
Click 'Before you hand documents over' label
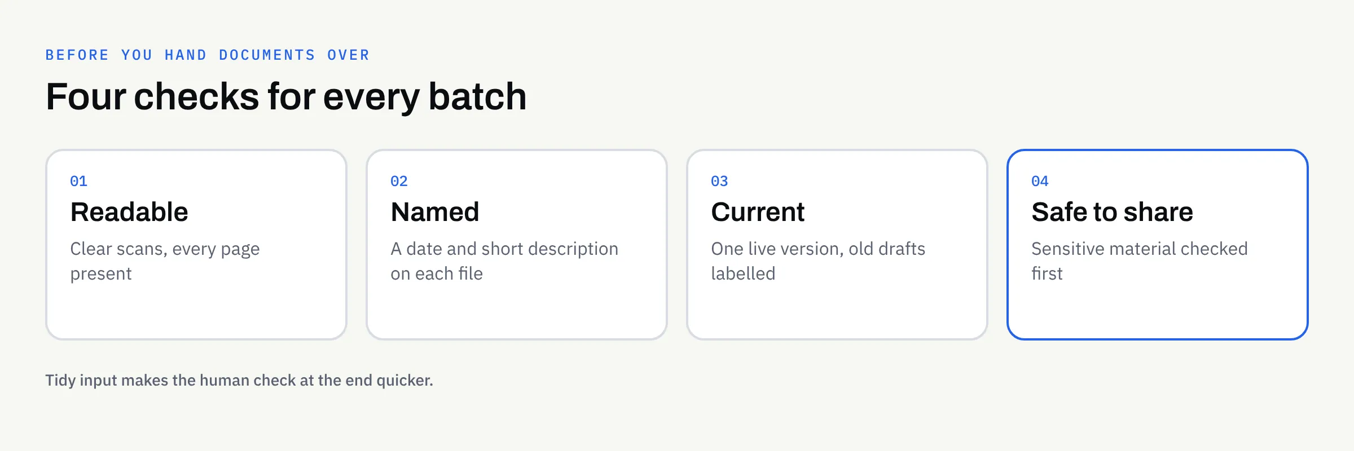pyautogui.click(x=208, y=55)
